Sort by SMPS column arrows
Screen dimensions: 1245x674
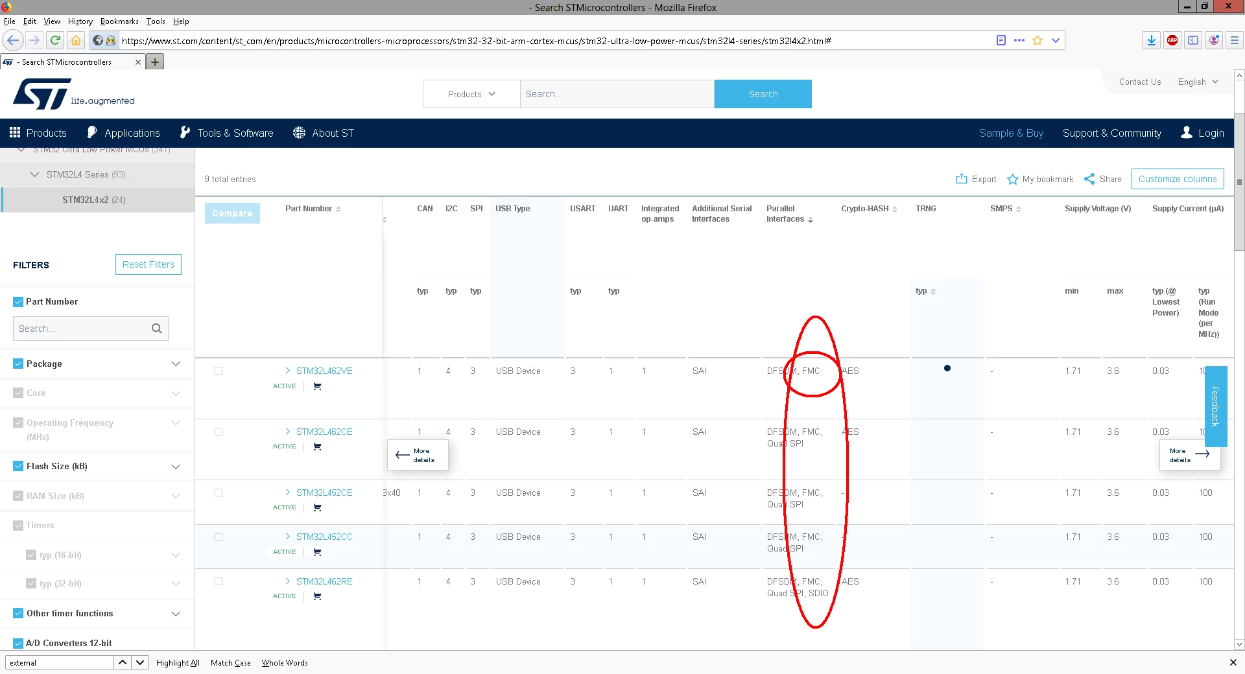1019,209
